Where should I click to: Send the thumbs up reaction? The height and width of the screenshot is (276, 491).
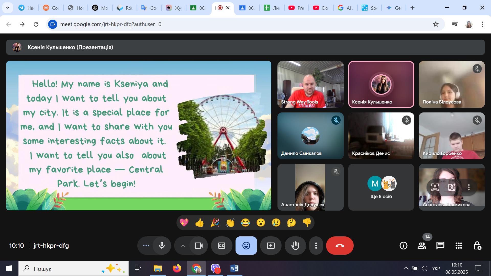[x=199, y=223]
